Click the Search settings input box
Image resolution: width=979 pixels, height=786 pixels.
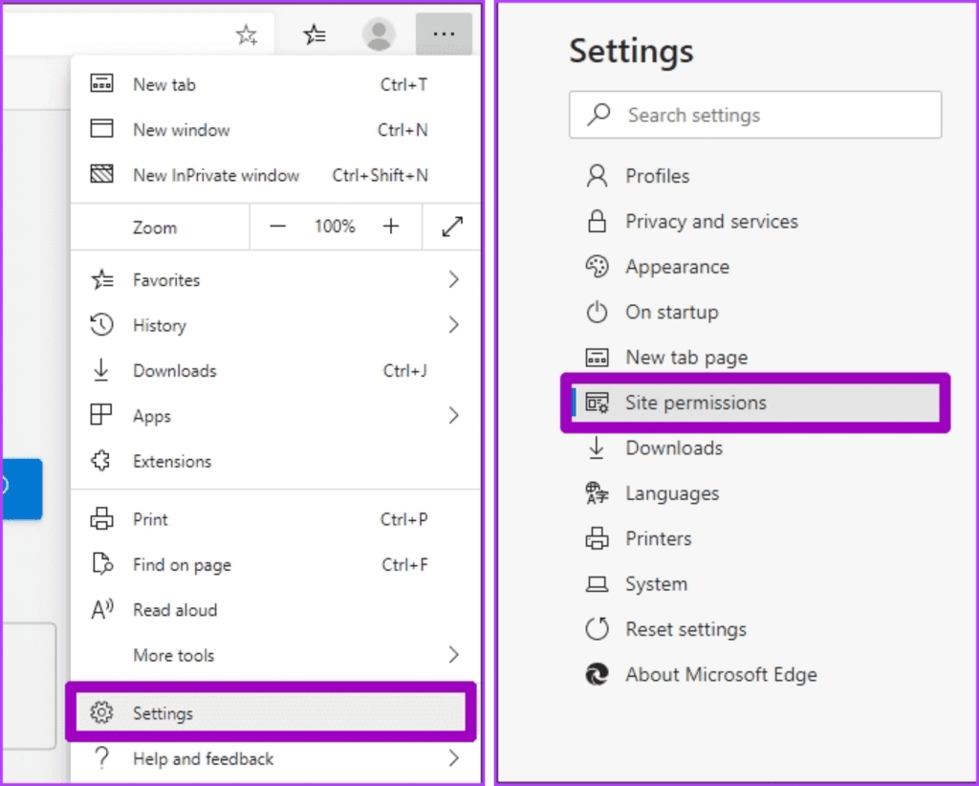pyautogui.click(x=755, y=115)
